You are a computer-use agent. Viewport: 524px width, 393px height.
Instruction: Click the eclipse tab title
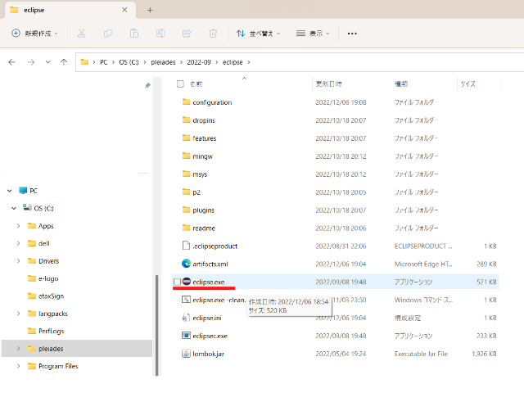coord(34,10)
